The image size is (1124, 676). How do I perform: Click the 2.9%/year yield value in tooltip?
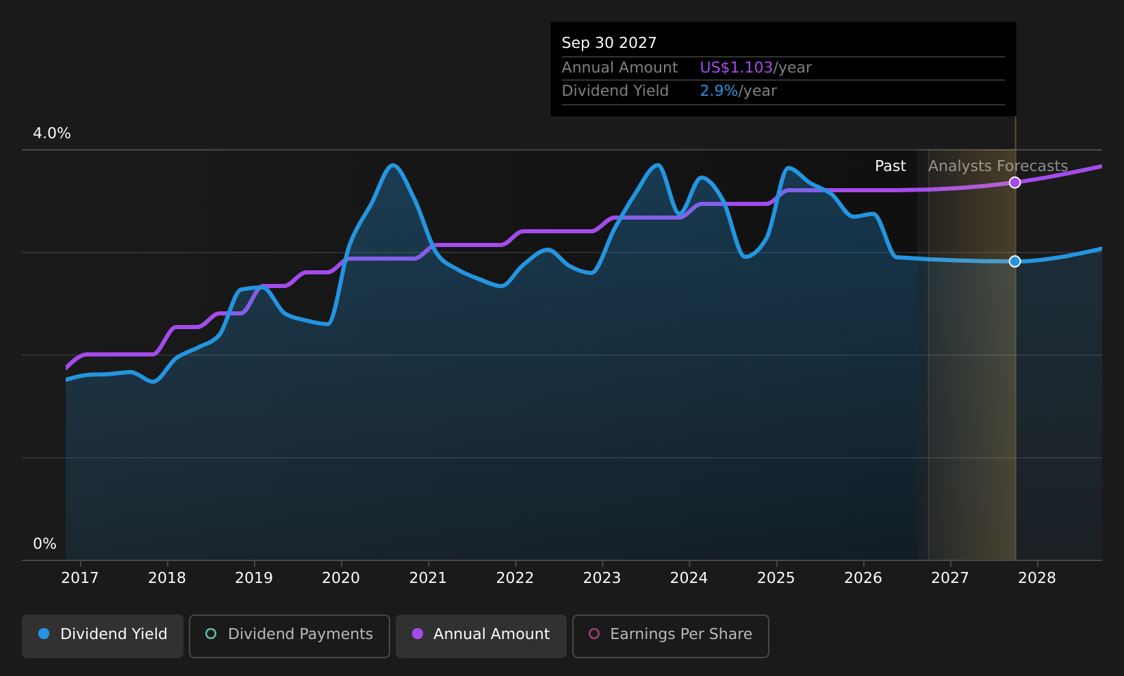pyautogui.click(x=738, y=91)
